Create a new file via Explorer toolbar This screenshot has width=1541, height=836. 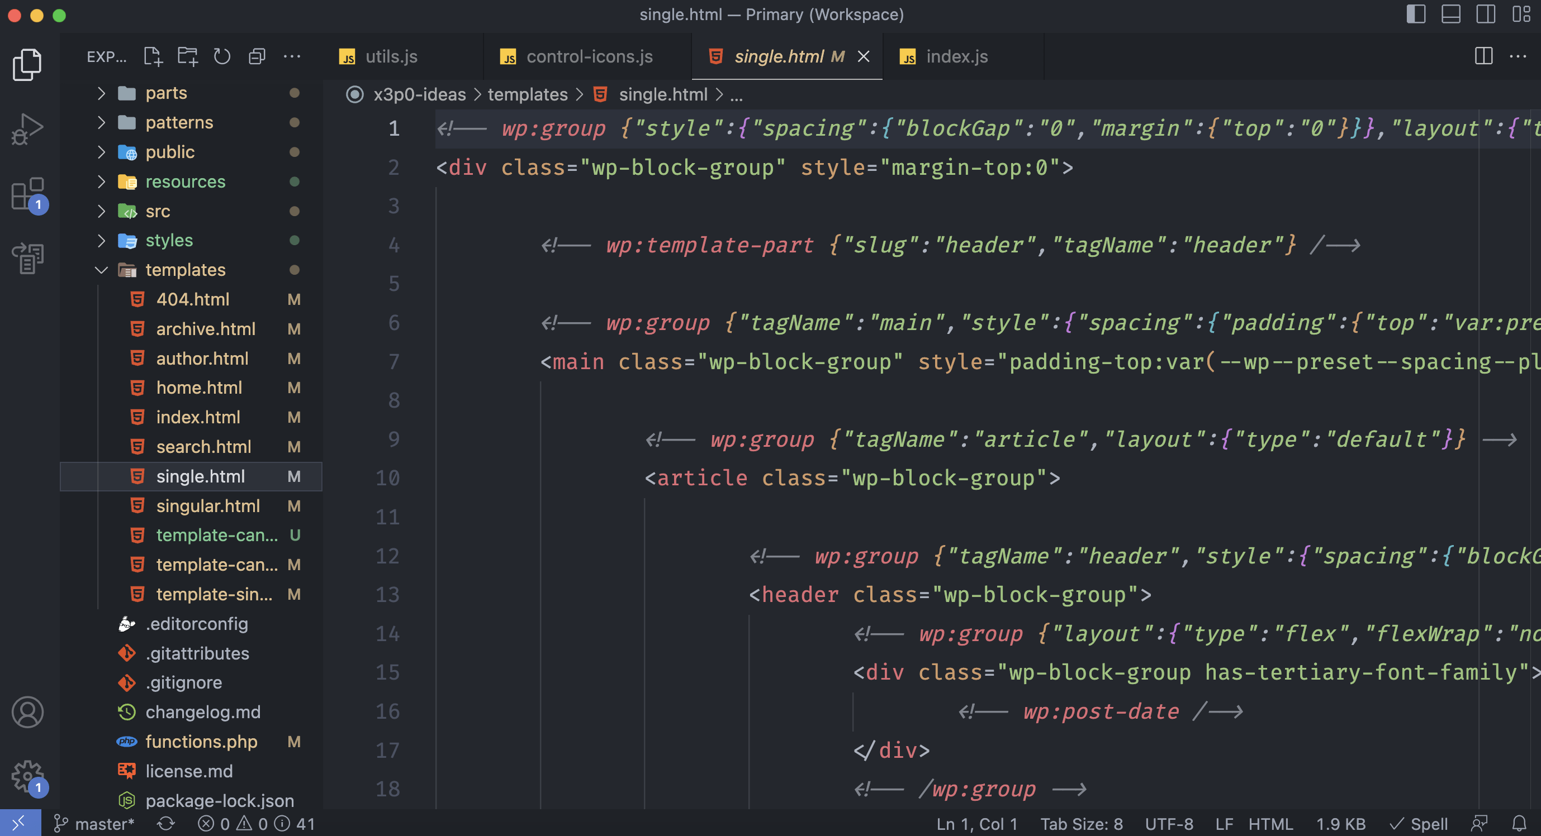[153, 56]
